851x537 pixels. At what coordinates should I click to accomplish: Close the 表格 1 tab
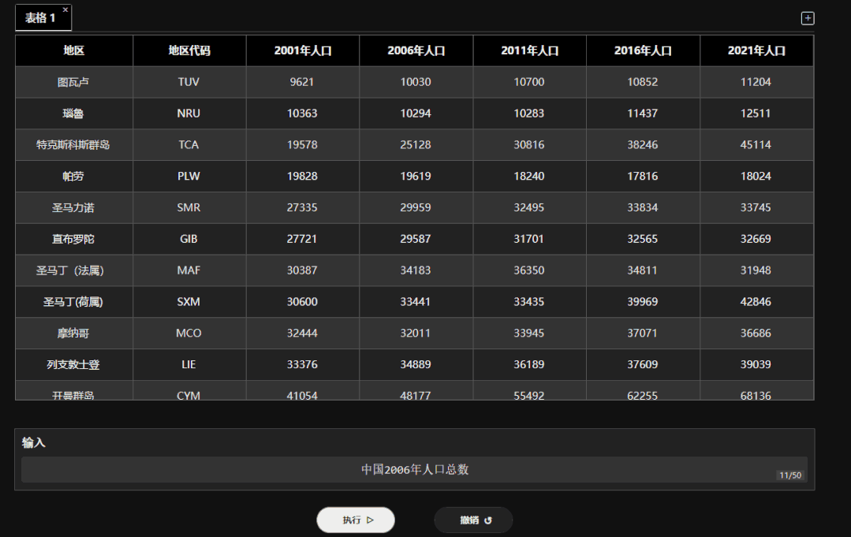pyautogui.click(x=65, y=9)
